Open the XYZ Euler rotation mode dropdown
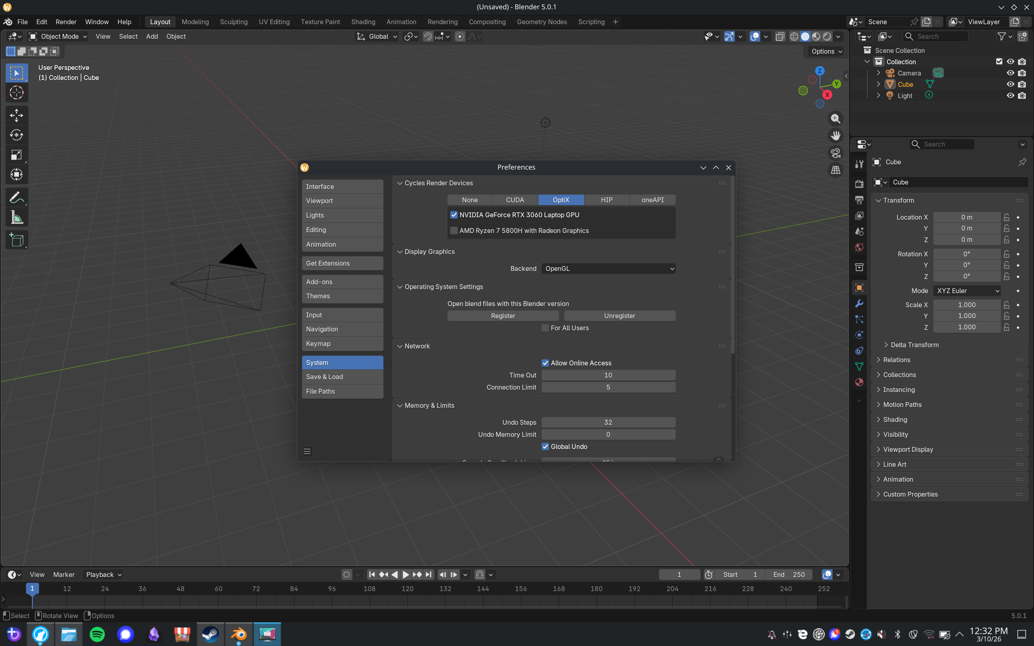The image size is (1034, 646). point(967,291)
